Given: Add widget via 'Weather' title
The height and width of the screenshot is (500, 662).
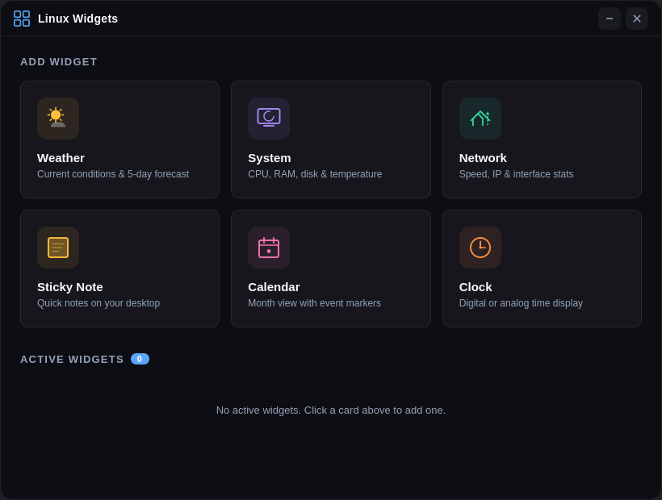Looking at the screenshot, I should (x=61, y=158).
